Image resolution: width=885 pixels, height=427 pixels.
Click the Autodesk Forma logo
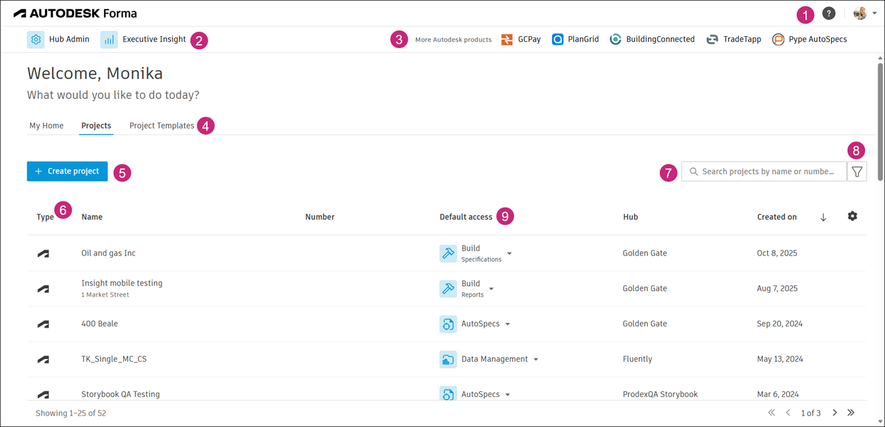pos(75,14)
